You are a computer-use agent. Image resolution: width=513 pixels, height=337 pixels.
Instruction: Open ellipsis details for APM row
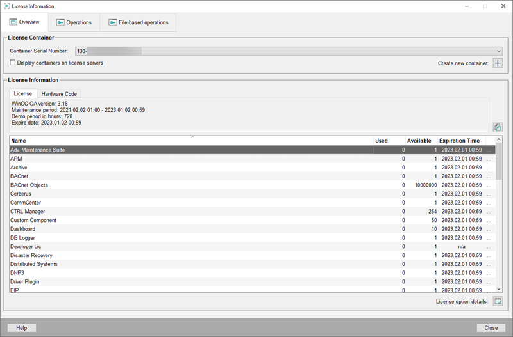[x=489, y=159]
